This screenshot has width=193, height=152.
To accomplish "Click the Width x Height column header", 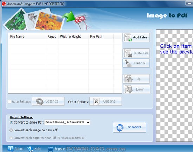I will 73,37.
